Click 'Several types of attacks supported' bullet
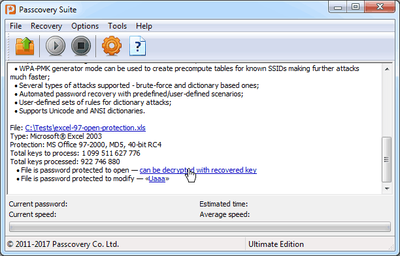 click(139, 85)
